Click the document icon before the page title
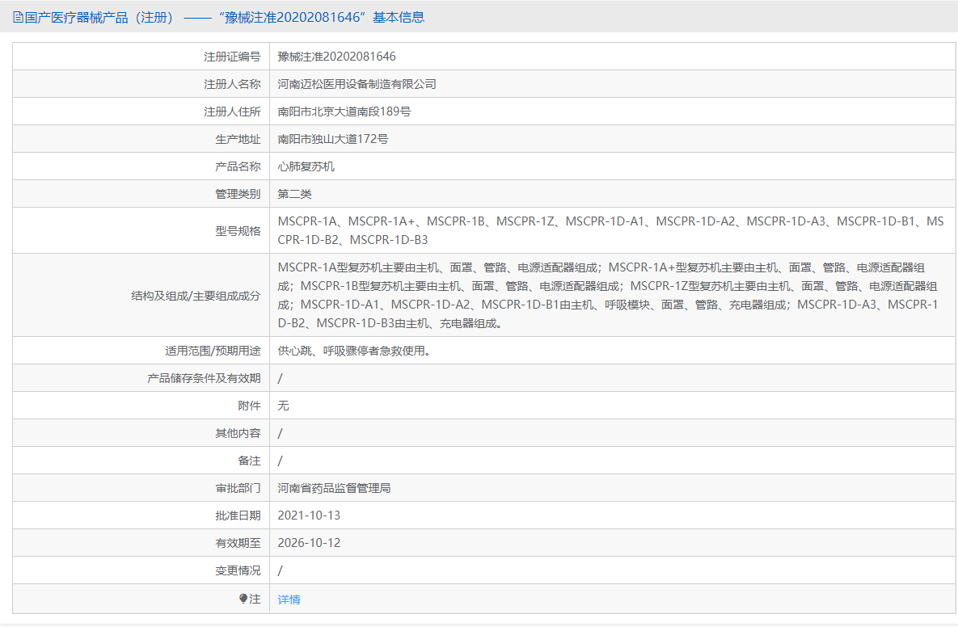The width and height of the screenshot is (958, 627). pos(17,16)
